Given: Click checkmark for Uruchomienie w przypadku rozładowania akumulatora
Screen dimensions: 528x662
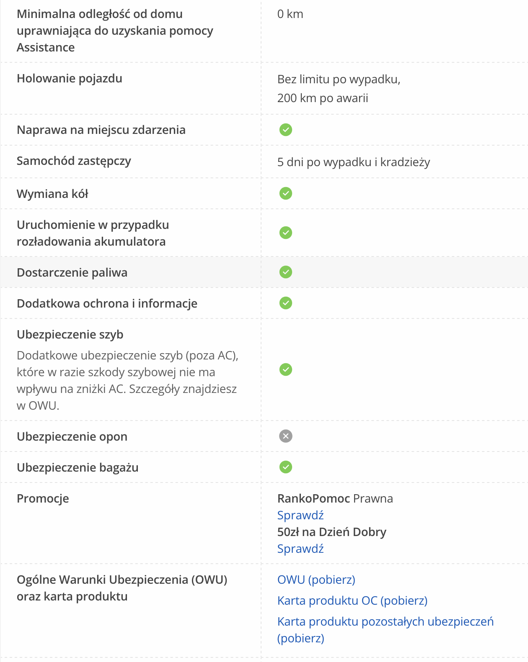Looking at the screenshot, I should pyautogui.click(x=286, y=233).
